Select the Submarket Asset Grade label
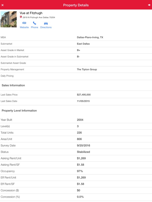The height and width of the screenshot is (202, 152). (13, 63)
